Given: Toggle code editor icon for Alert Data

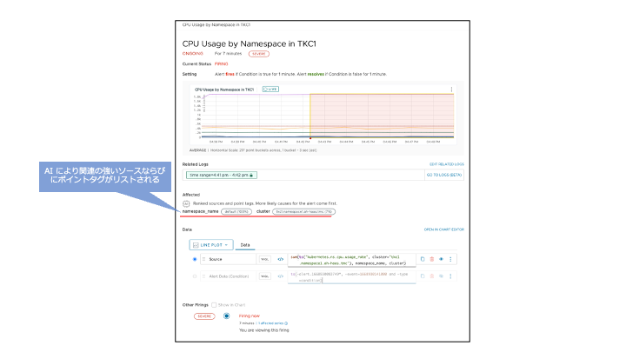Looking at the screenshot, I should pos(281,276).
